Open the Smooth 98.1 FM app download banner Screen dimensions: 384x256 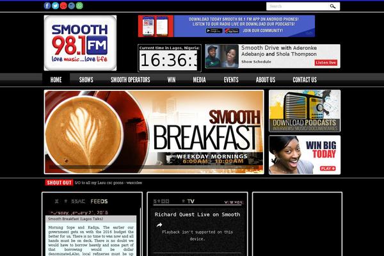tap(227, 26)
